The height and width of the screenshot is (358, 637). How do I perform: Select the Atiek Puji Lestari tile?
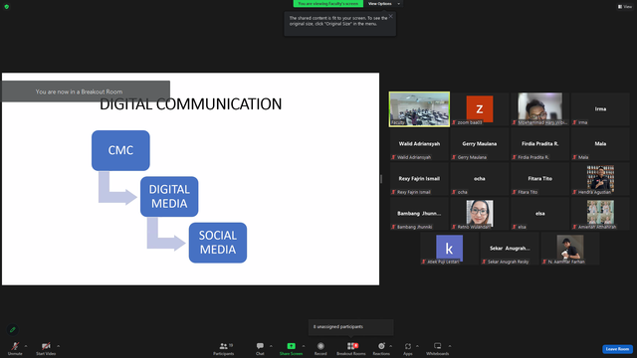449,249
